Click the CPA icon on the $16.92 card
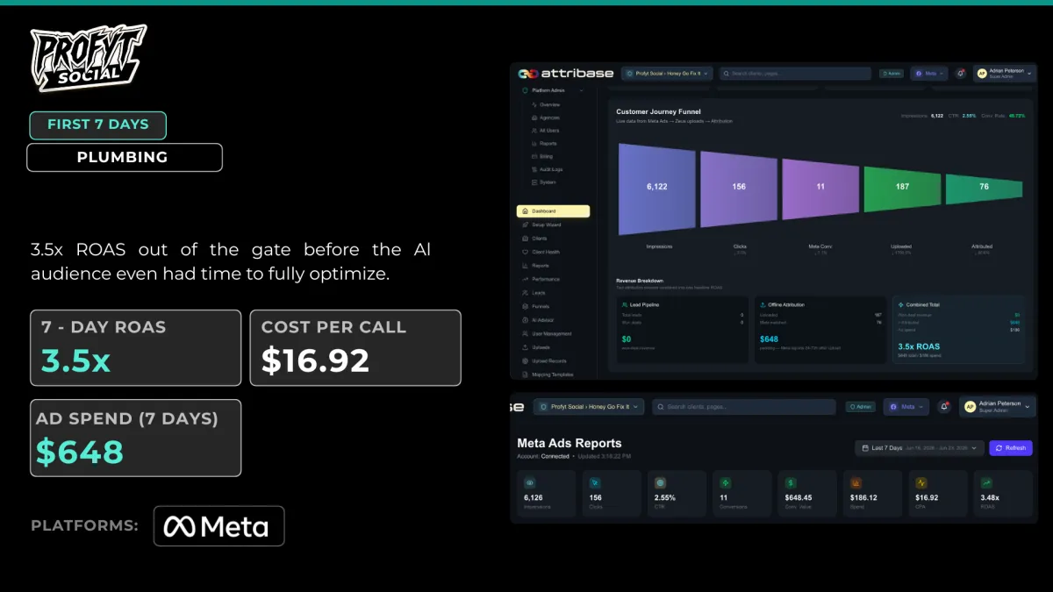 tap(920, 482)
